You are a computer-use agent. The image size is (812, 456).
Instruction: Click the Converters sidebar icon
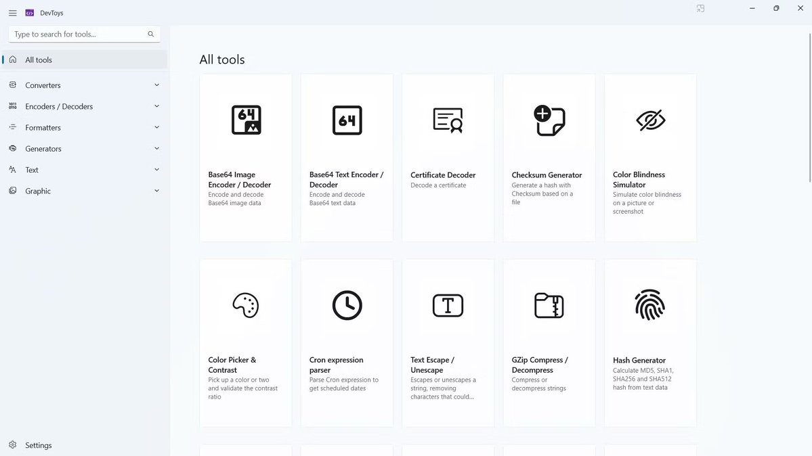click(x=13, y=85)
